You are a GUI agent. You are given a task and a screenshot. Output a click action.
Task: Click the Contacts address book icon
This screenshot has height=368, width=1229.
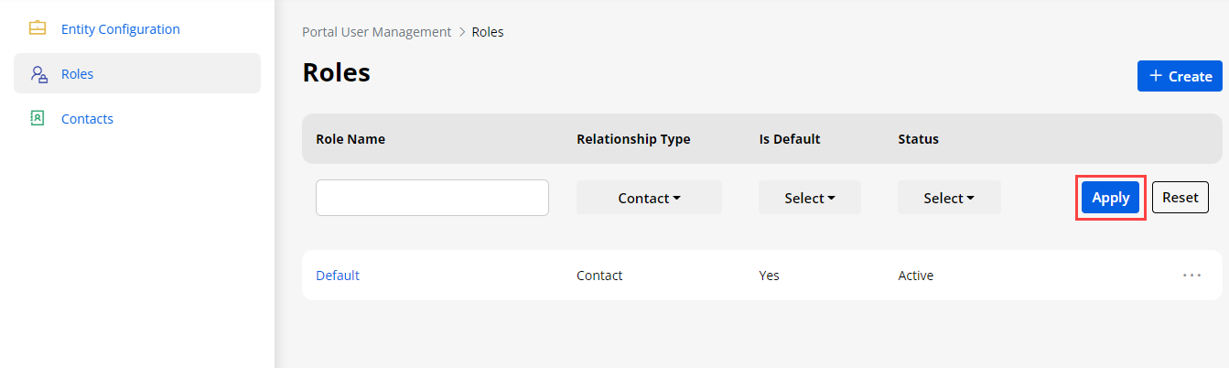[38, 119]
